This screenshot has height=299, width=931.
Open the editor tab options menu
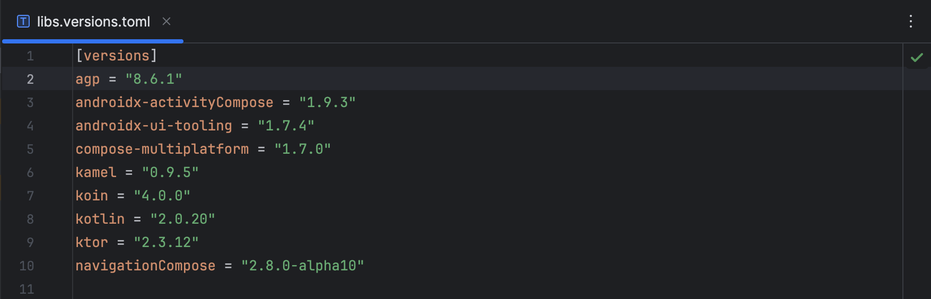(911, 21)
